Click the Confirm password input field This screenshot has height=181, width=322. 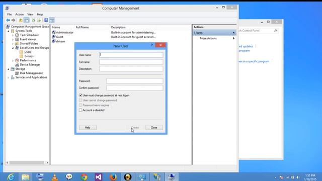pyautogui.click(x=135, y=87)
